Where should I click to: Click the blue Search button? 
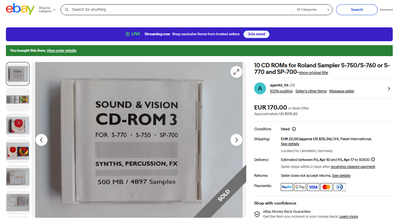[357, 10]
